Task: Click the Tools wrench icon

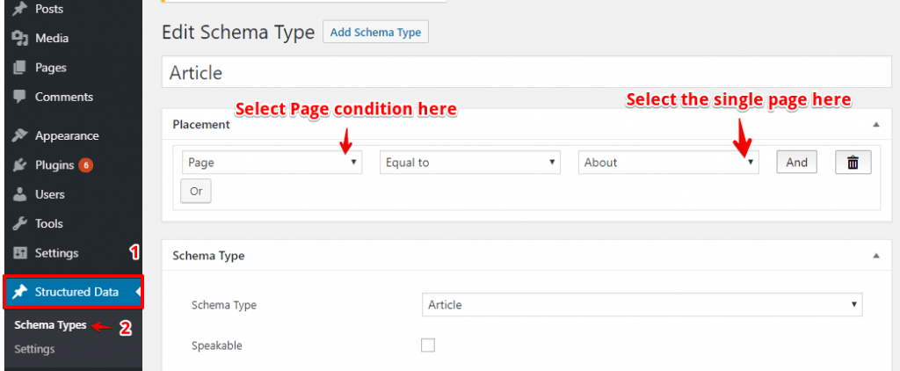Action: coord(20,224)
